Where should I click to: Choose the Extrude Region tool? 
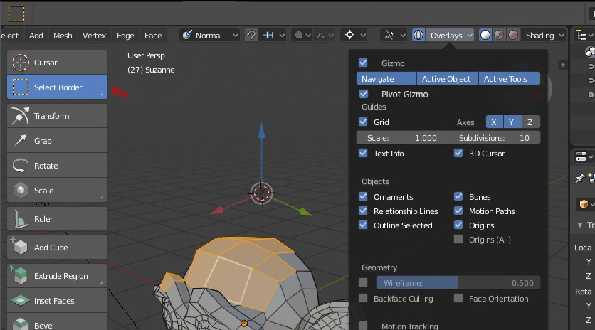(58, 276)
